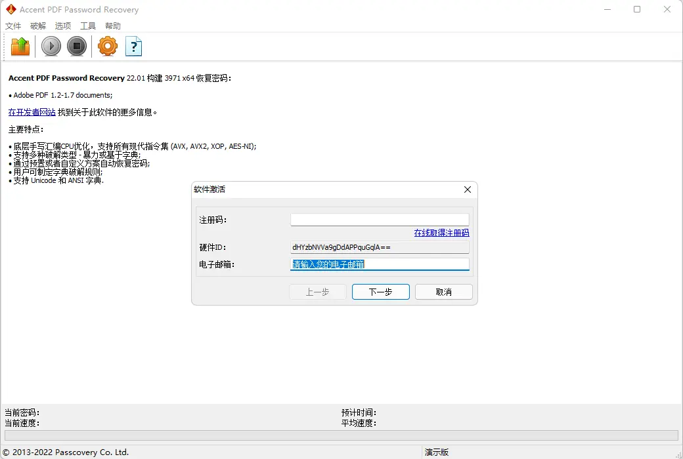This screenshot has height=459, width=683.
Task: Click the 支持 Unicode 和 ANSI 字典 line
Action: click(x=58, y=180)
